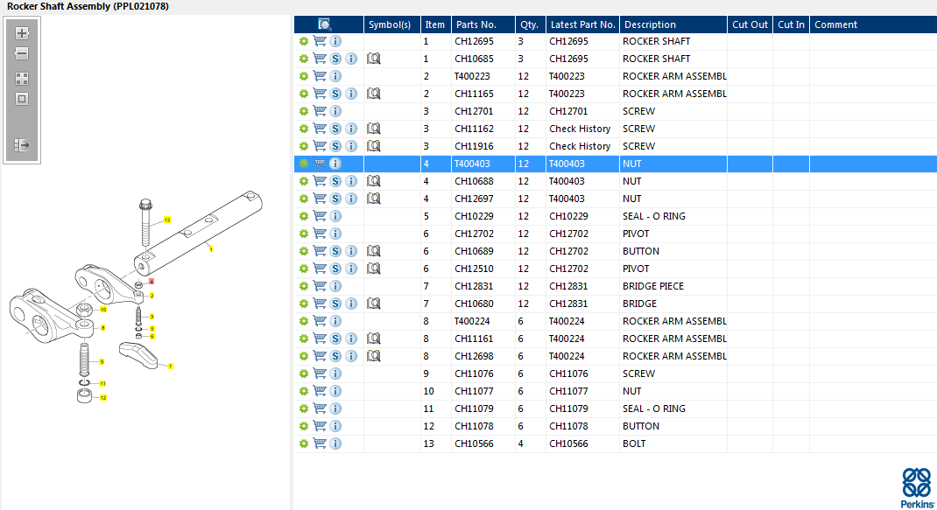Select CH11079 SEAL - O RING description

tap(673, 409)
